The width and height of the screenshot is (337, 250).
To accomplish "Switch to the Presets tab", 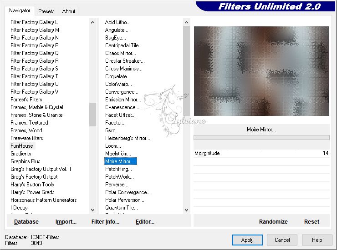I will coord(46,11).
